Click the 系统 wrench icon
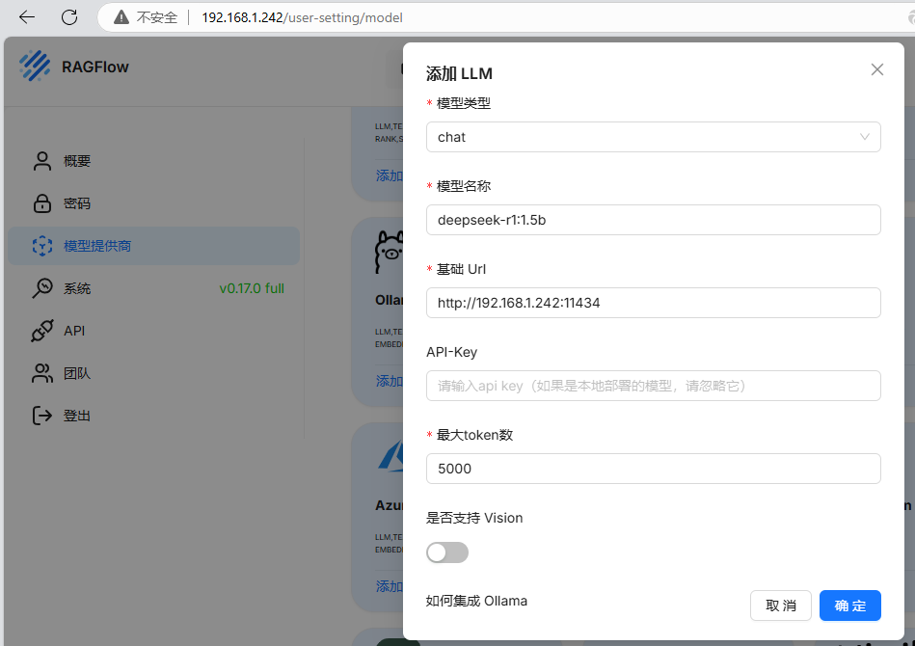This screenshot has width=915, height=646. (x=41, y=288)
